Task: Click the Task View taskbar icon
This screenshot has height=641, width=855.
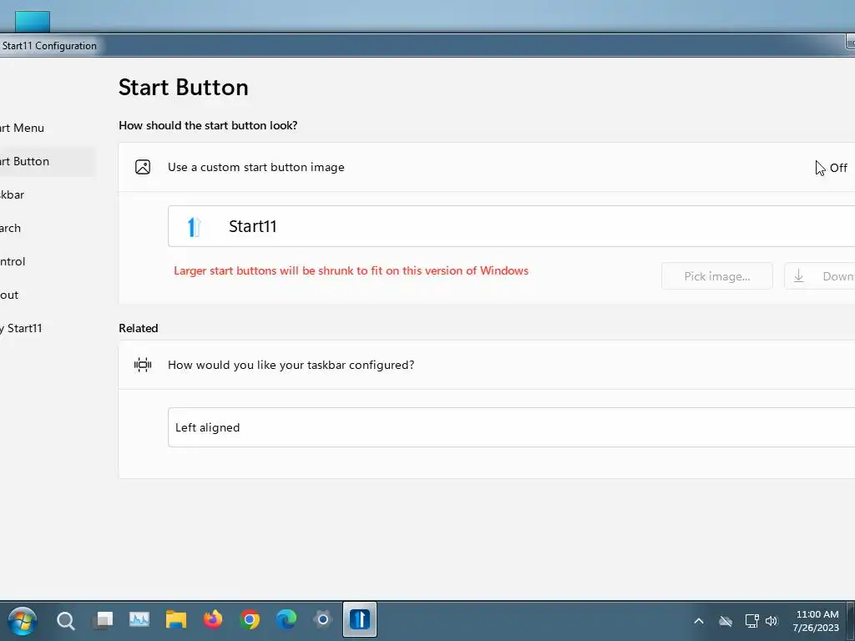Action: point(103,620)
